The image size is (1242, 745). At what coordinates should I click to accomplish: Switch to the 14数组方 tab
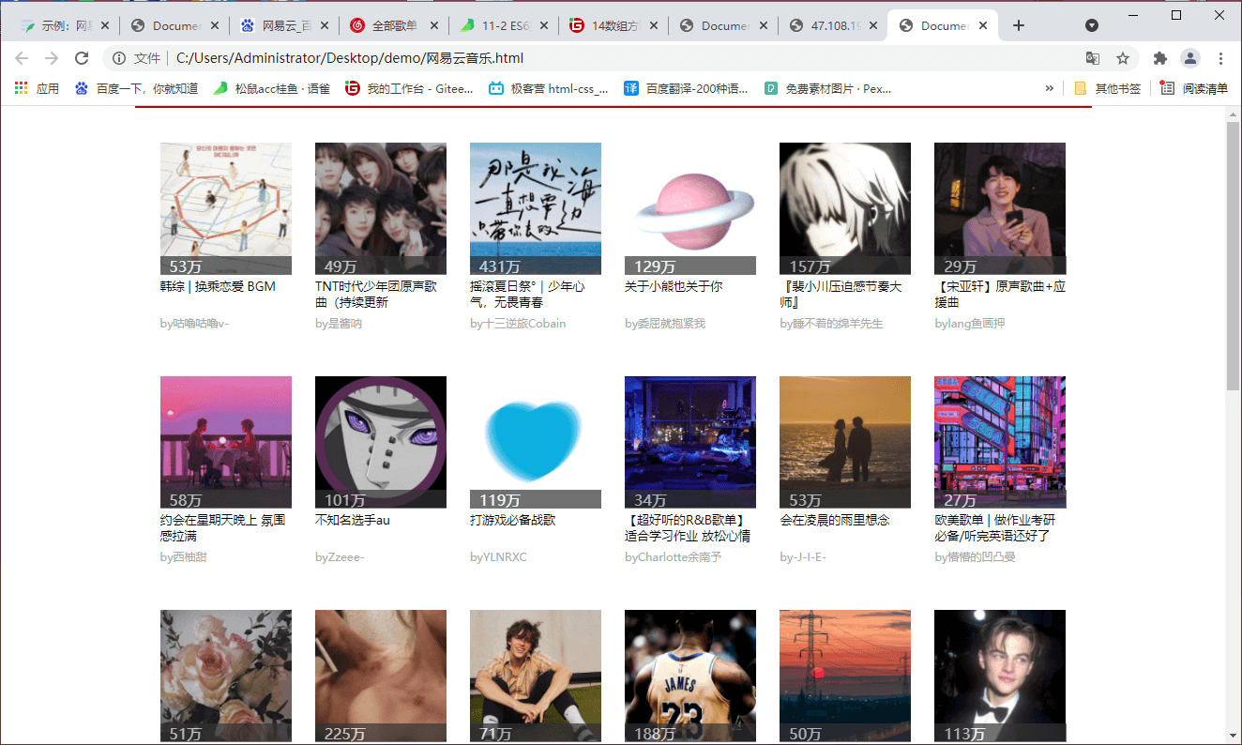pyautogui.click(x=614, y=25)
